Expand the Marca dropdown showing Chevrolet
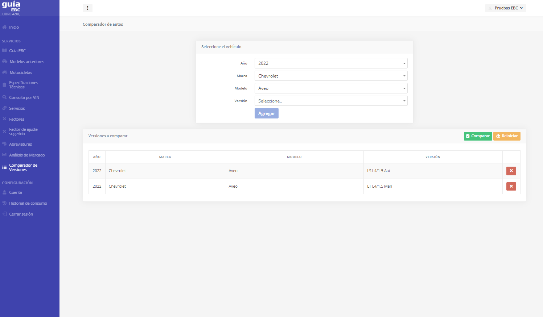543x317 pixels. (x=331, y=76)
